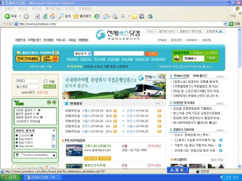Click the Yoo chat help question icon
This screenshot has height=181, width=242.
[x=54, y=103]
